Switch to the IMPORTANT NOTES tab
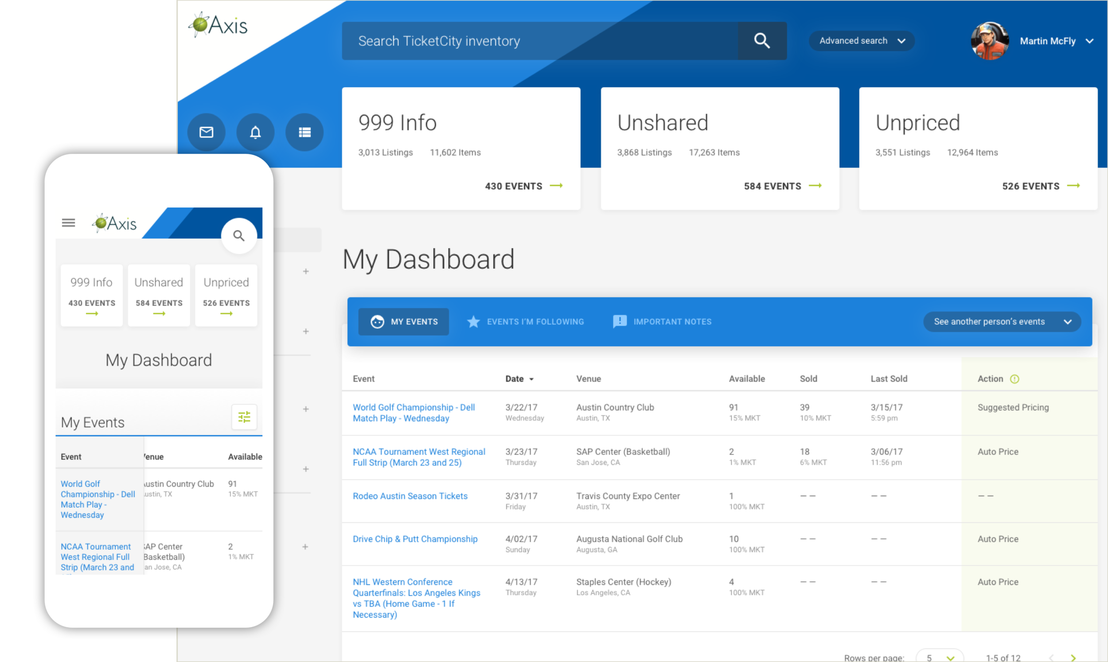The image size is (1108, 662). [663, 322]
